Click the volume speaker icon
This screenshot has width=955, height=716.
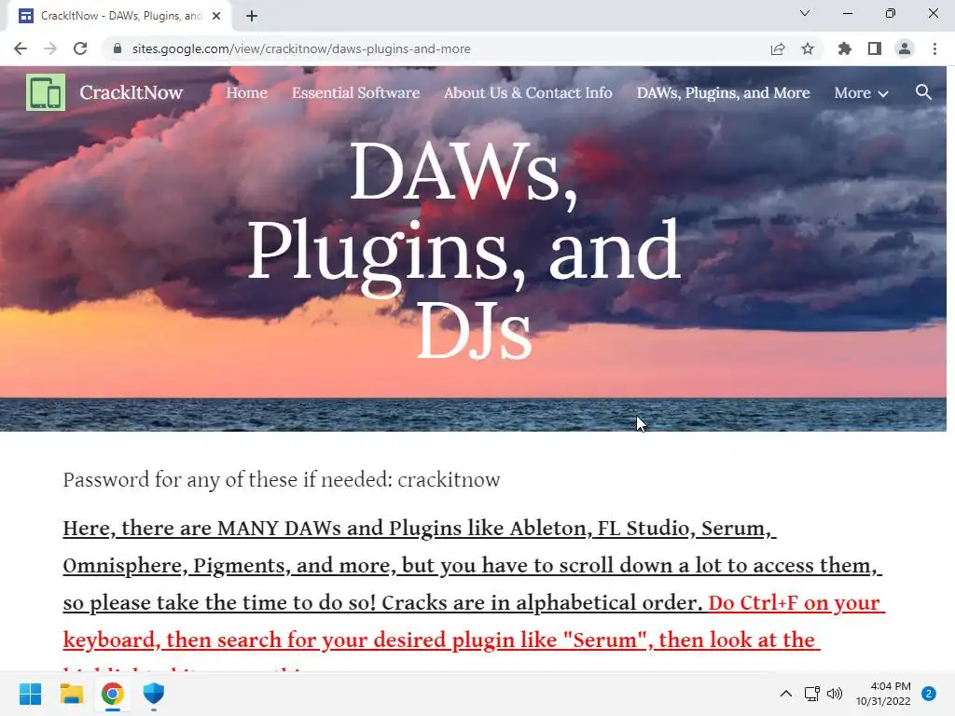tap(835, 694)
